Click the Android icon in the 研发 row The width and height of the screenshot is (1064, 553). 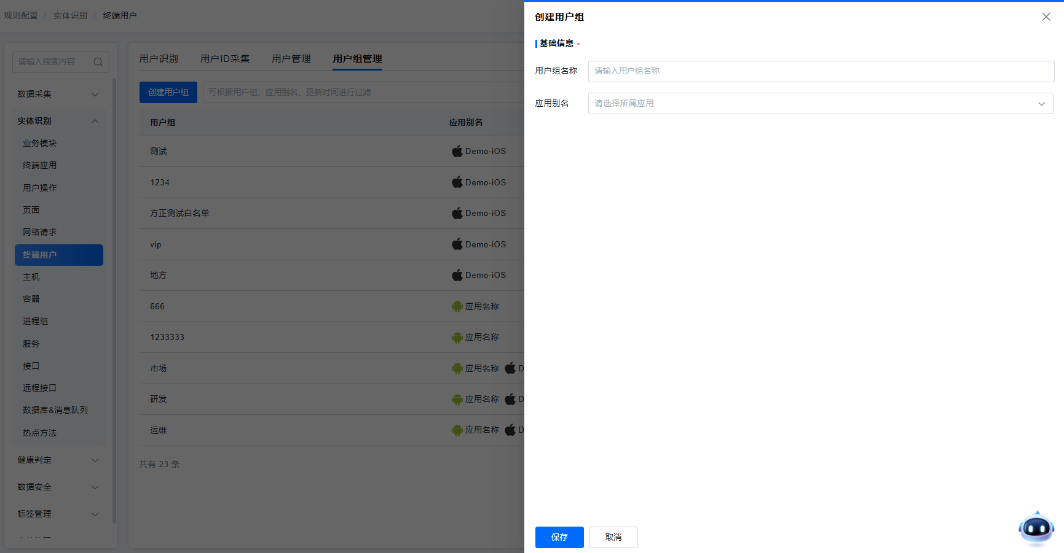click(x=457, y=400)
